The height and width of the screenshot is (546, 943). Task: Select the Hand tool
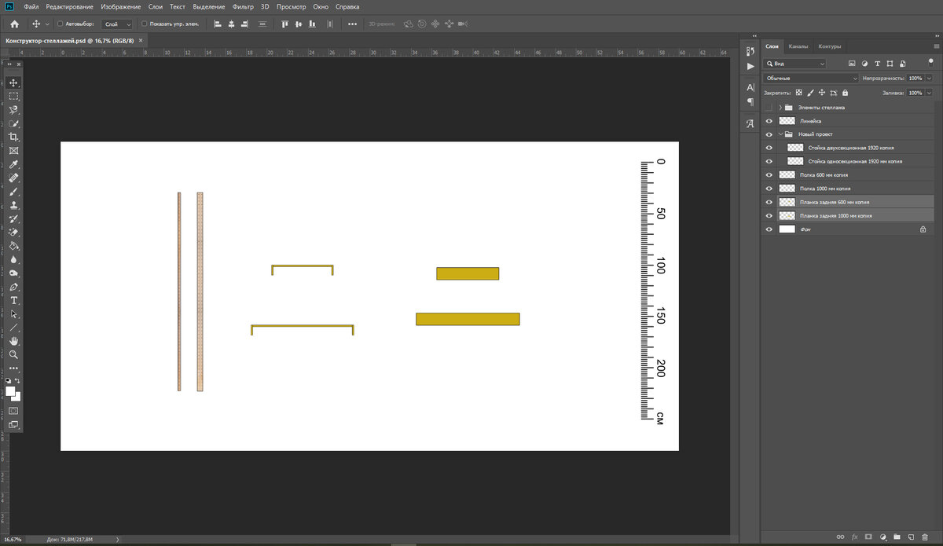tap(13, 341)
